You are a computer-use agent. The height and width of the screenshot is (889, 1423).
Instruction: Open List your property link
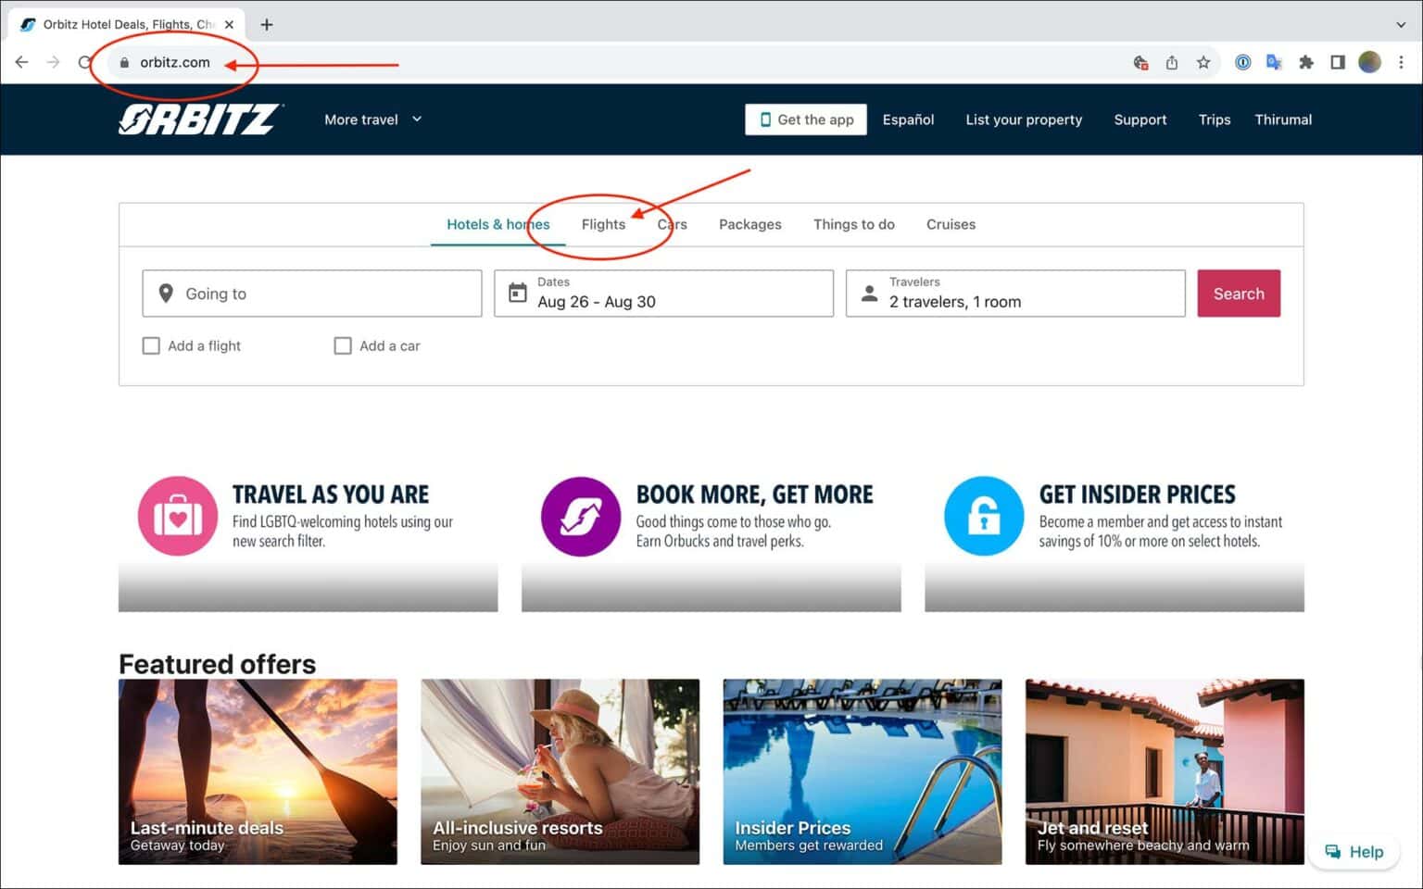coord(1024,119)
